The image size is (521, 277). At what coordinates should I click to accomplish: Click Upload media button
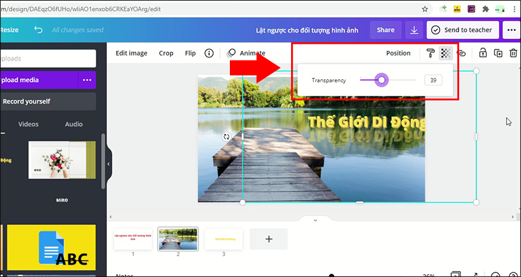point(39,80)
